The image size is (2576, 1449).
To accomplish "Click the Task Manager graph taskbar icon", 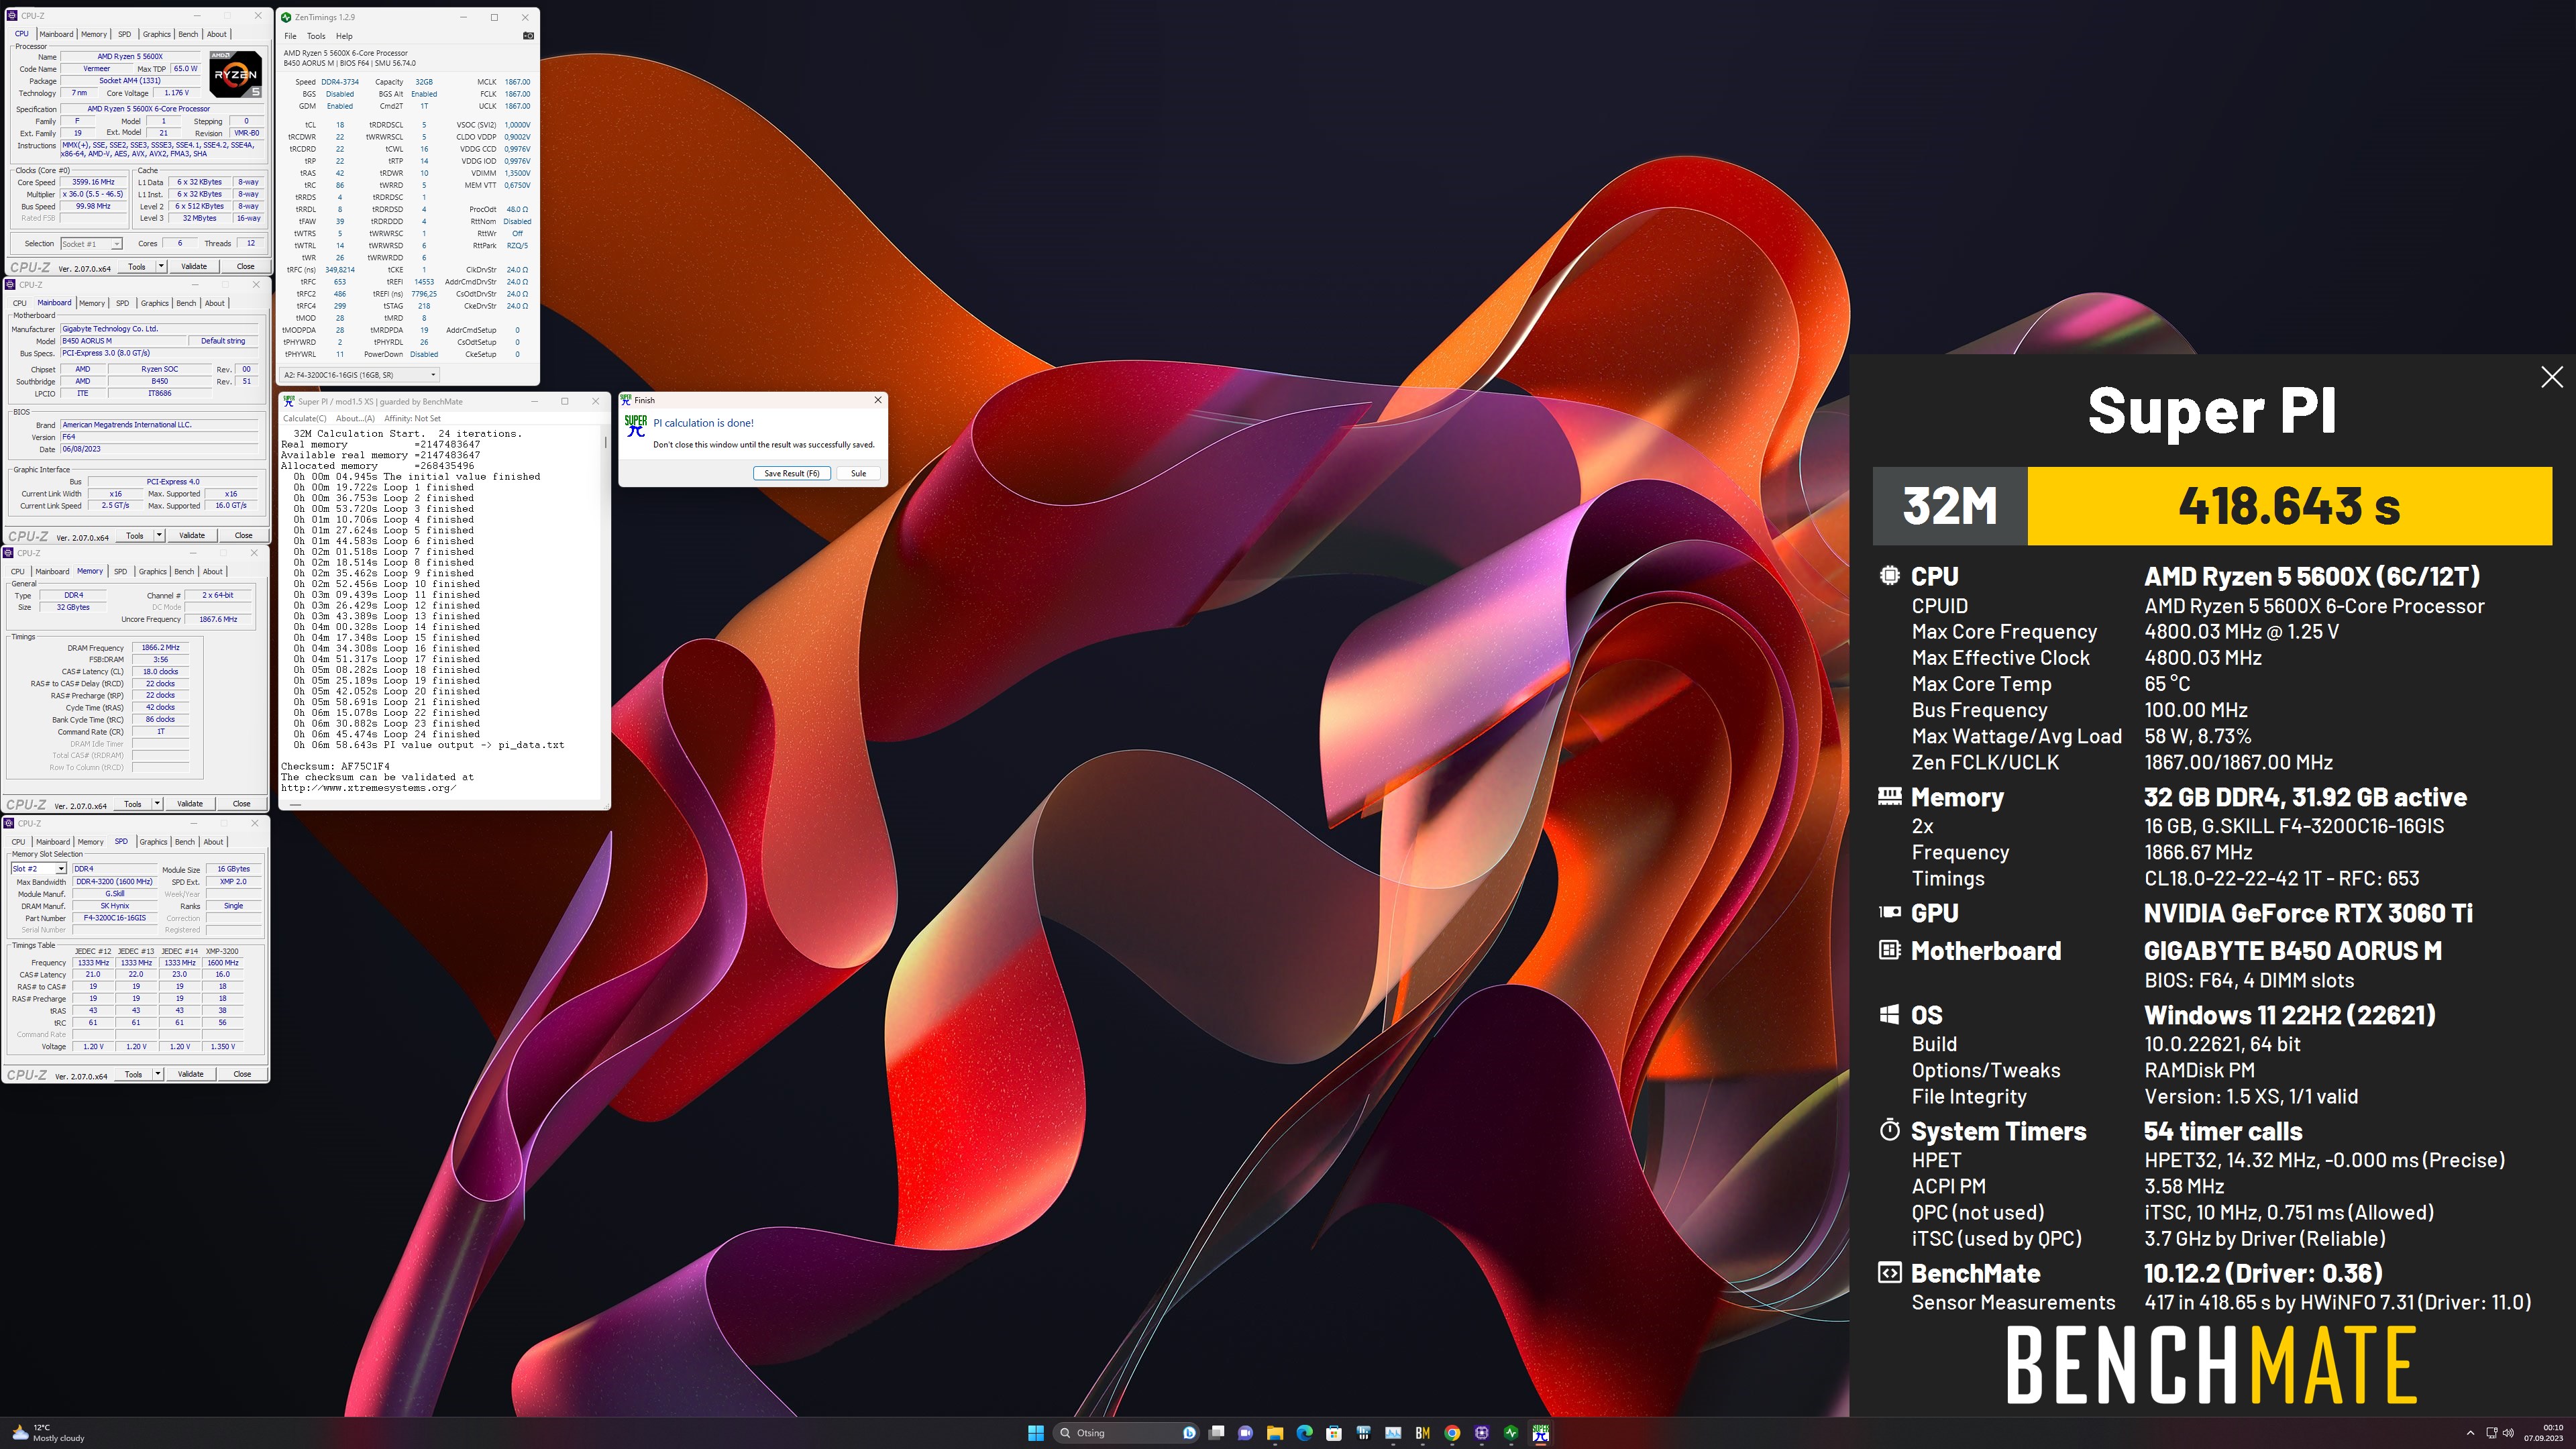I will click(1393, 1433).
